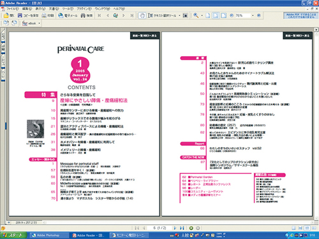
Task: Click the snapshot tool icon
Action: (x=185, y=15)
